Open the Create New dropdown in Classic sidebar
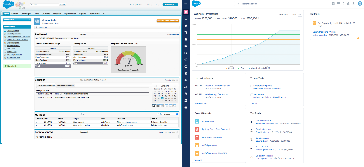Viewport: 364px width, 167px height. click(17, 20)
